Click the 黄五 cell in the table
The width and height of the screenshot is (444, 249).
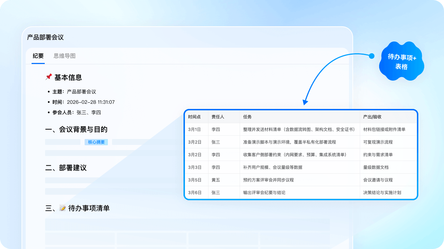[216, 180]
